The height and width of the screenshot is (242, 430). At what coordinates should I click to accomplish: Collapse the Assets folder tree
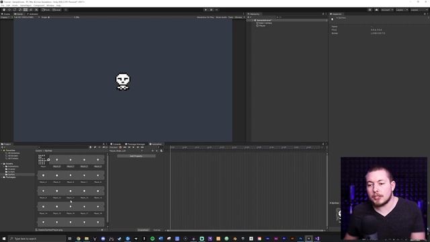[1, 164]
